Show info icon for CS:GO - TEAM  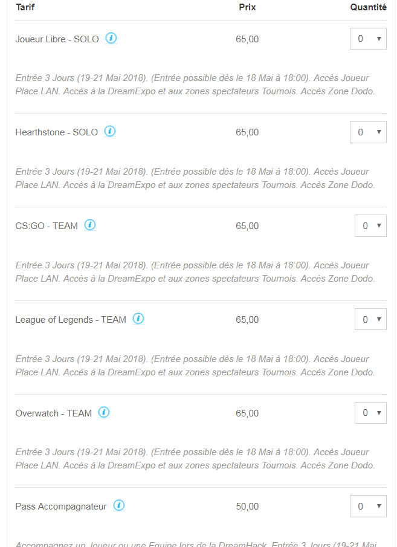[x=90, y=225]
